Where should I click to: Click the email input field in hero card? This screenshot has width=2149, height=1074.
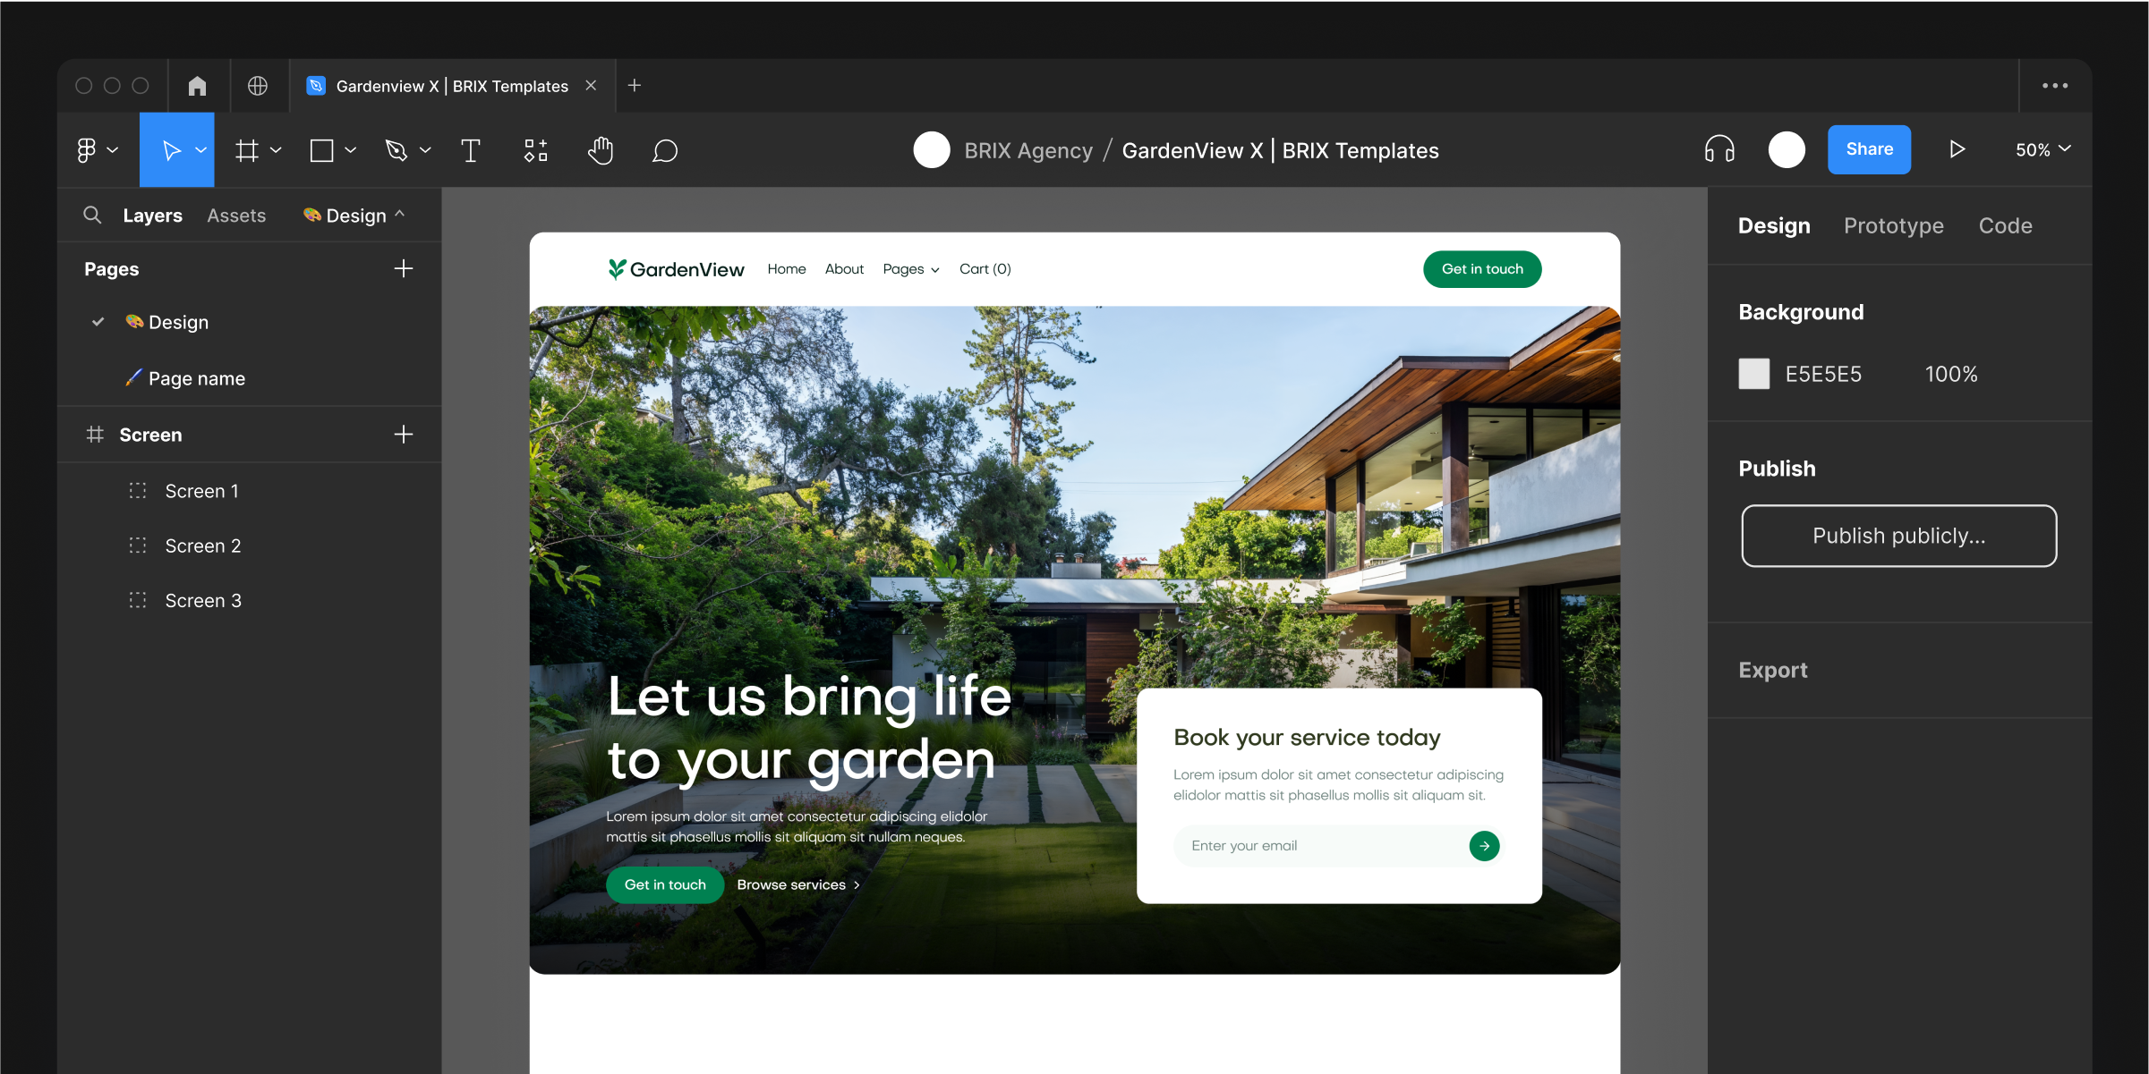point(1318,845)
